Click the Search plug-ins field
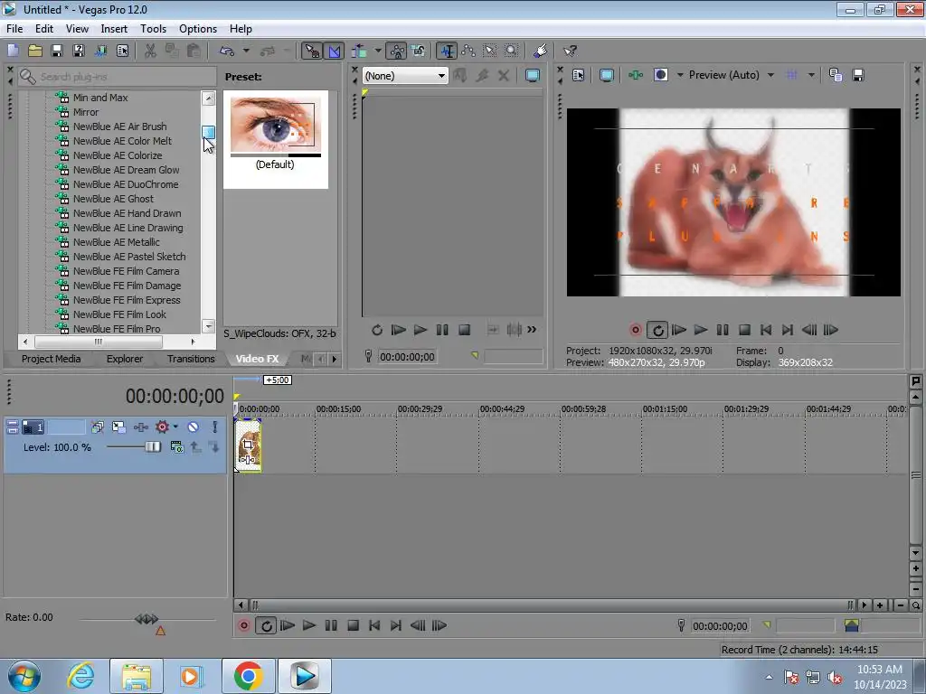The height and width of the screenshot is (694, 926). [117, 77]
